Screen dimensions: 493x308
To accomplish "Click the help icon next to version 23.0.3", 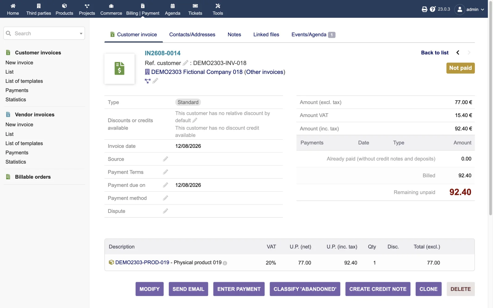I will 433,9.
